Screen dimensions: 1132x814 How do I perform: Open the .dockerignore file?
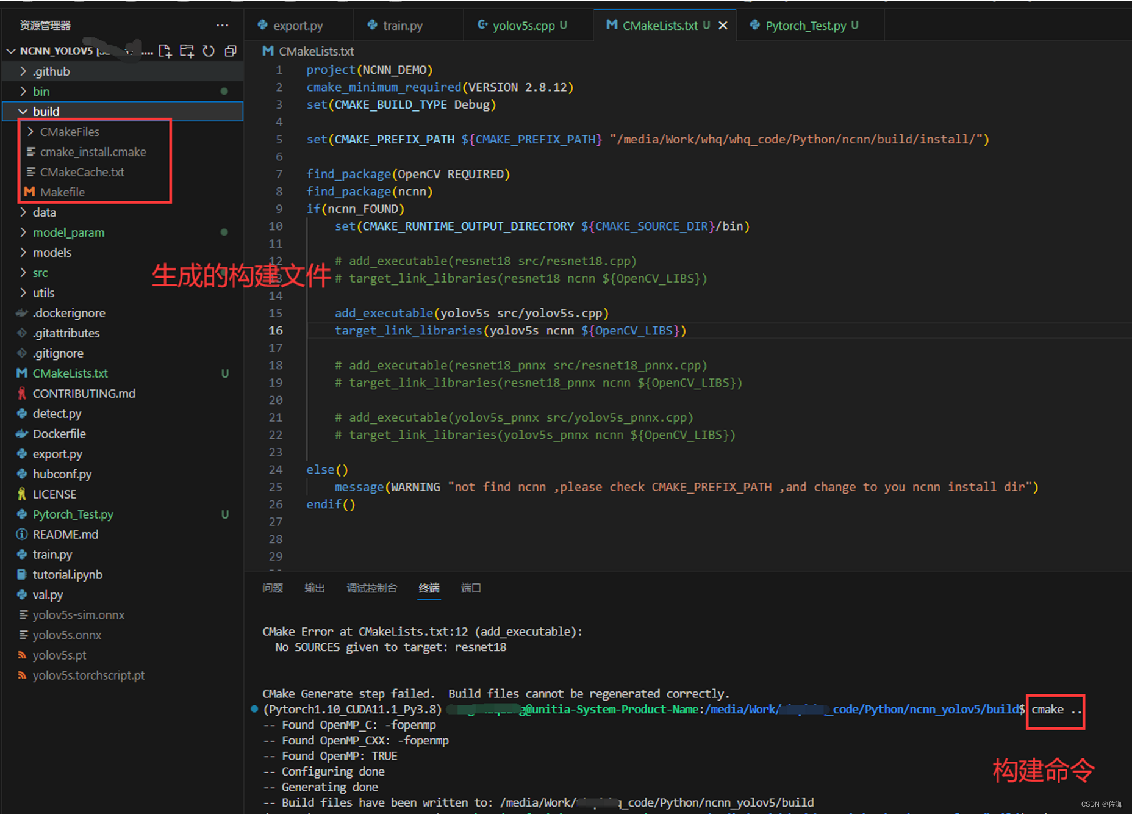(122, 313)
